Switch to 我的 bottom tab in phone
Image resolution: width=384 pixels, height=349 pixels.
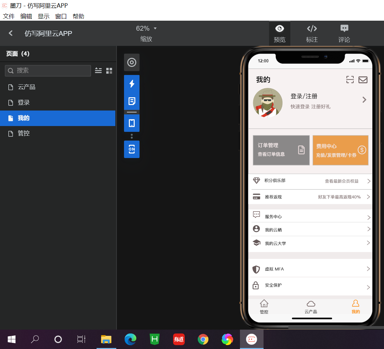click(x=356, y=307)
